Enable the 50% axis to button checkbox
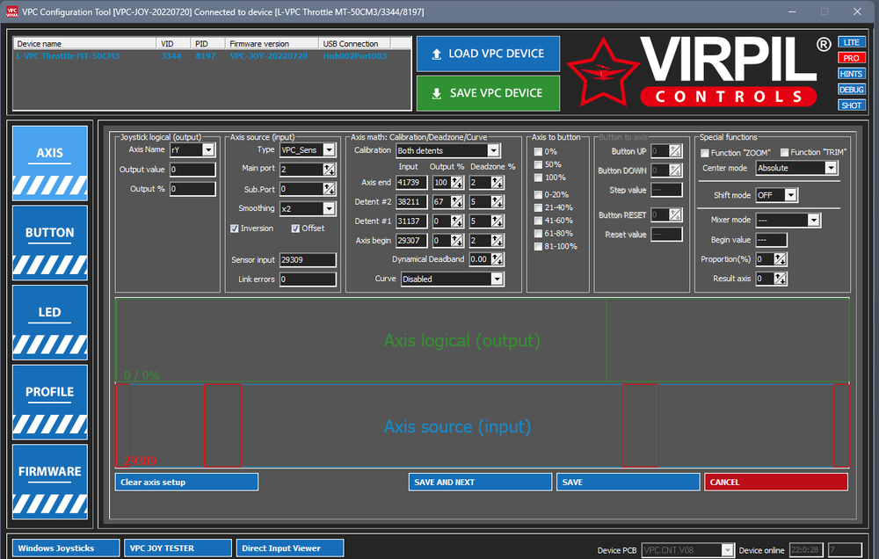Viewport: 879px width, 559px height. coord(538,164)
